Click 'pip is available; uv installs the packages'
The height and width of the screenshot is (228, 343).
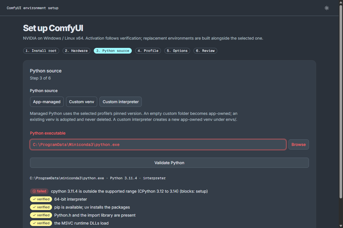pos(92,207)
